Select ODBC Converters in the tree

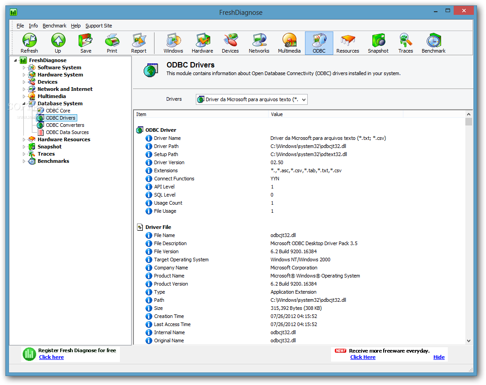click(65, 125)
